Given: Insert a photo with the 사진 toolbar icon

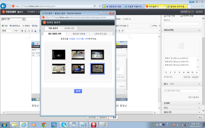Looking at the screenshot, I should click(x=4, y=26).
